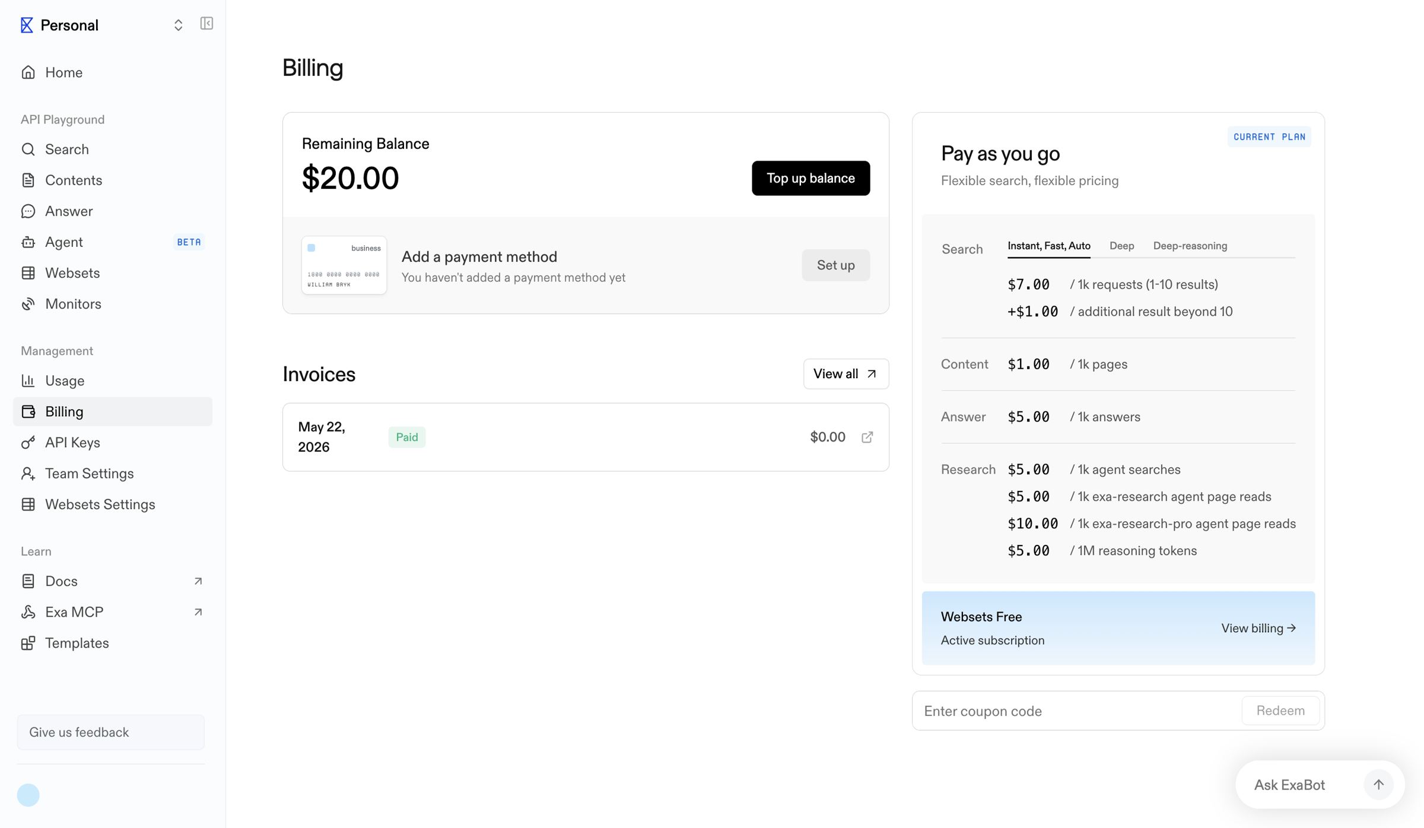The height and width of the screenshot is (828, 1424).
Task: Click the Redeem coupon button
Action: tap(1280, 710)
